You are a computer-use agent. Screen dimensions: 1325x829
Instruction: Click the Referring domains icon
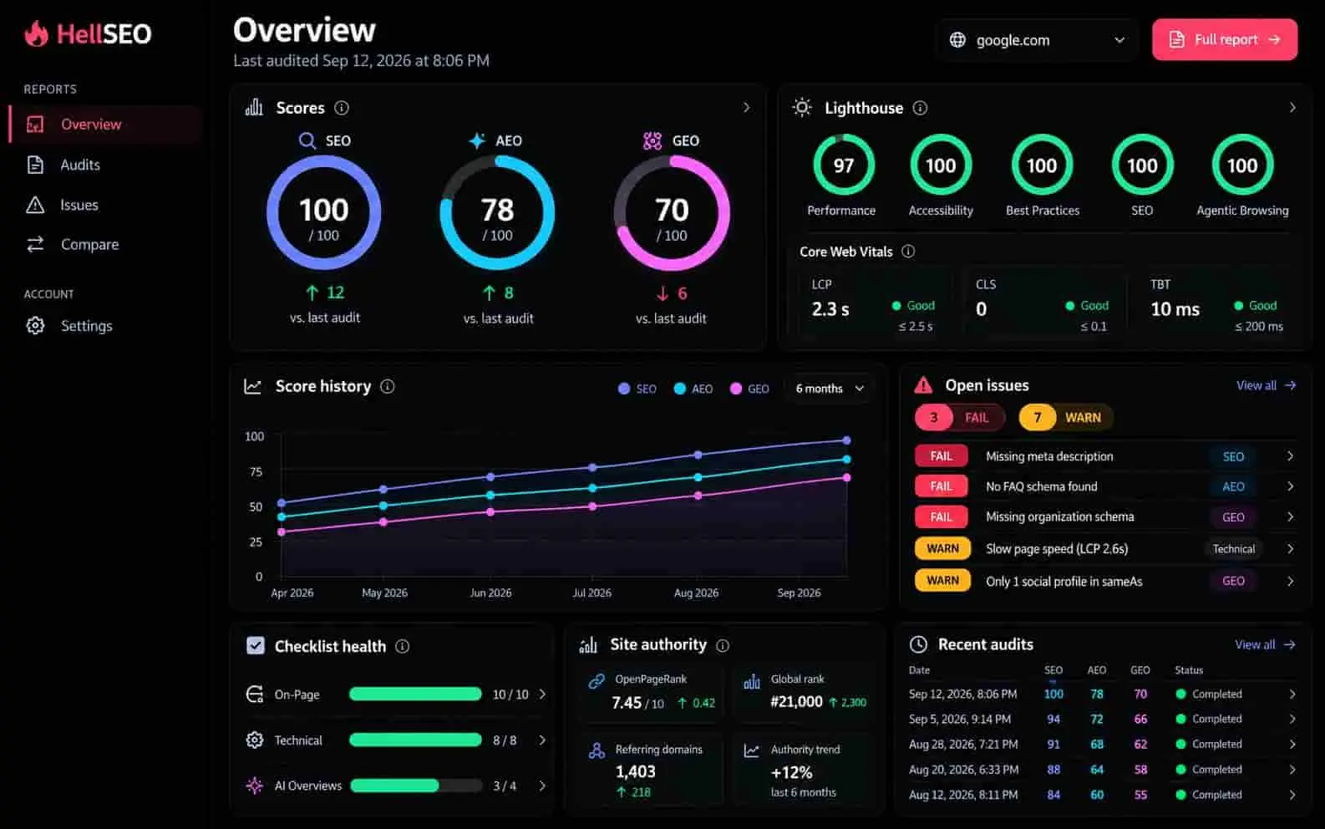597,750
